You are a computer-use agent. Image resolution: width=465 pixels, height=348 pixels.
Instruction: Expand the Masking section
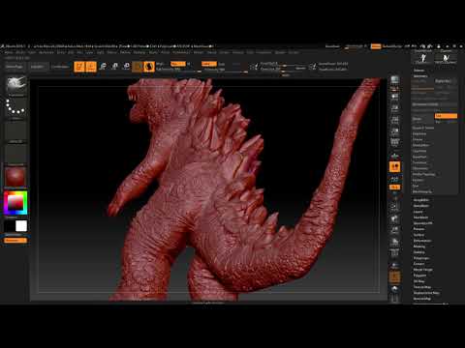coord(419,246)
